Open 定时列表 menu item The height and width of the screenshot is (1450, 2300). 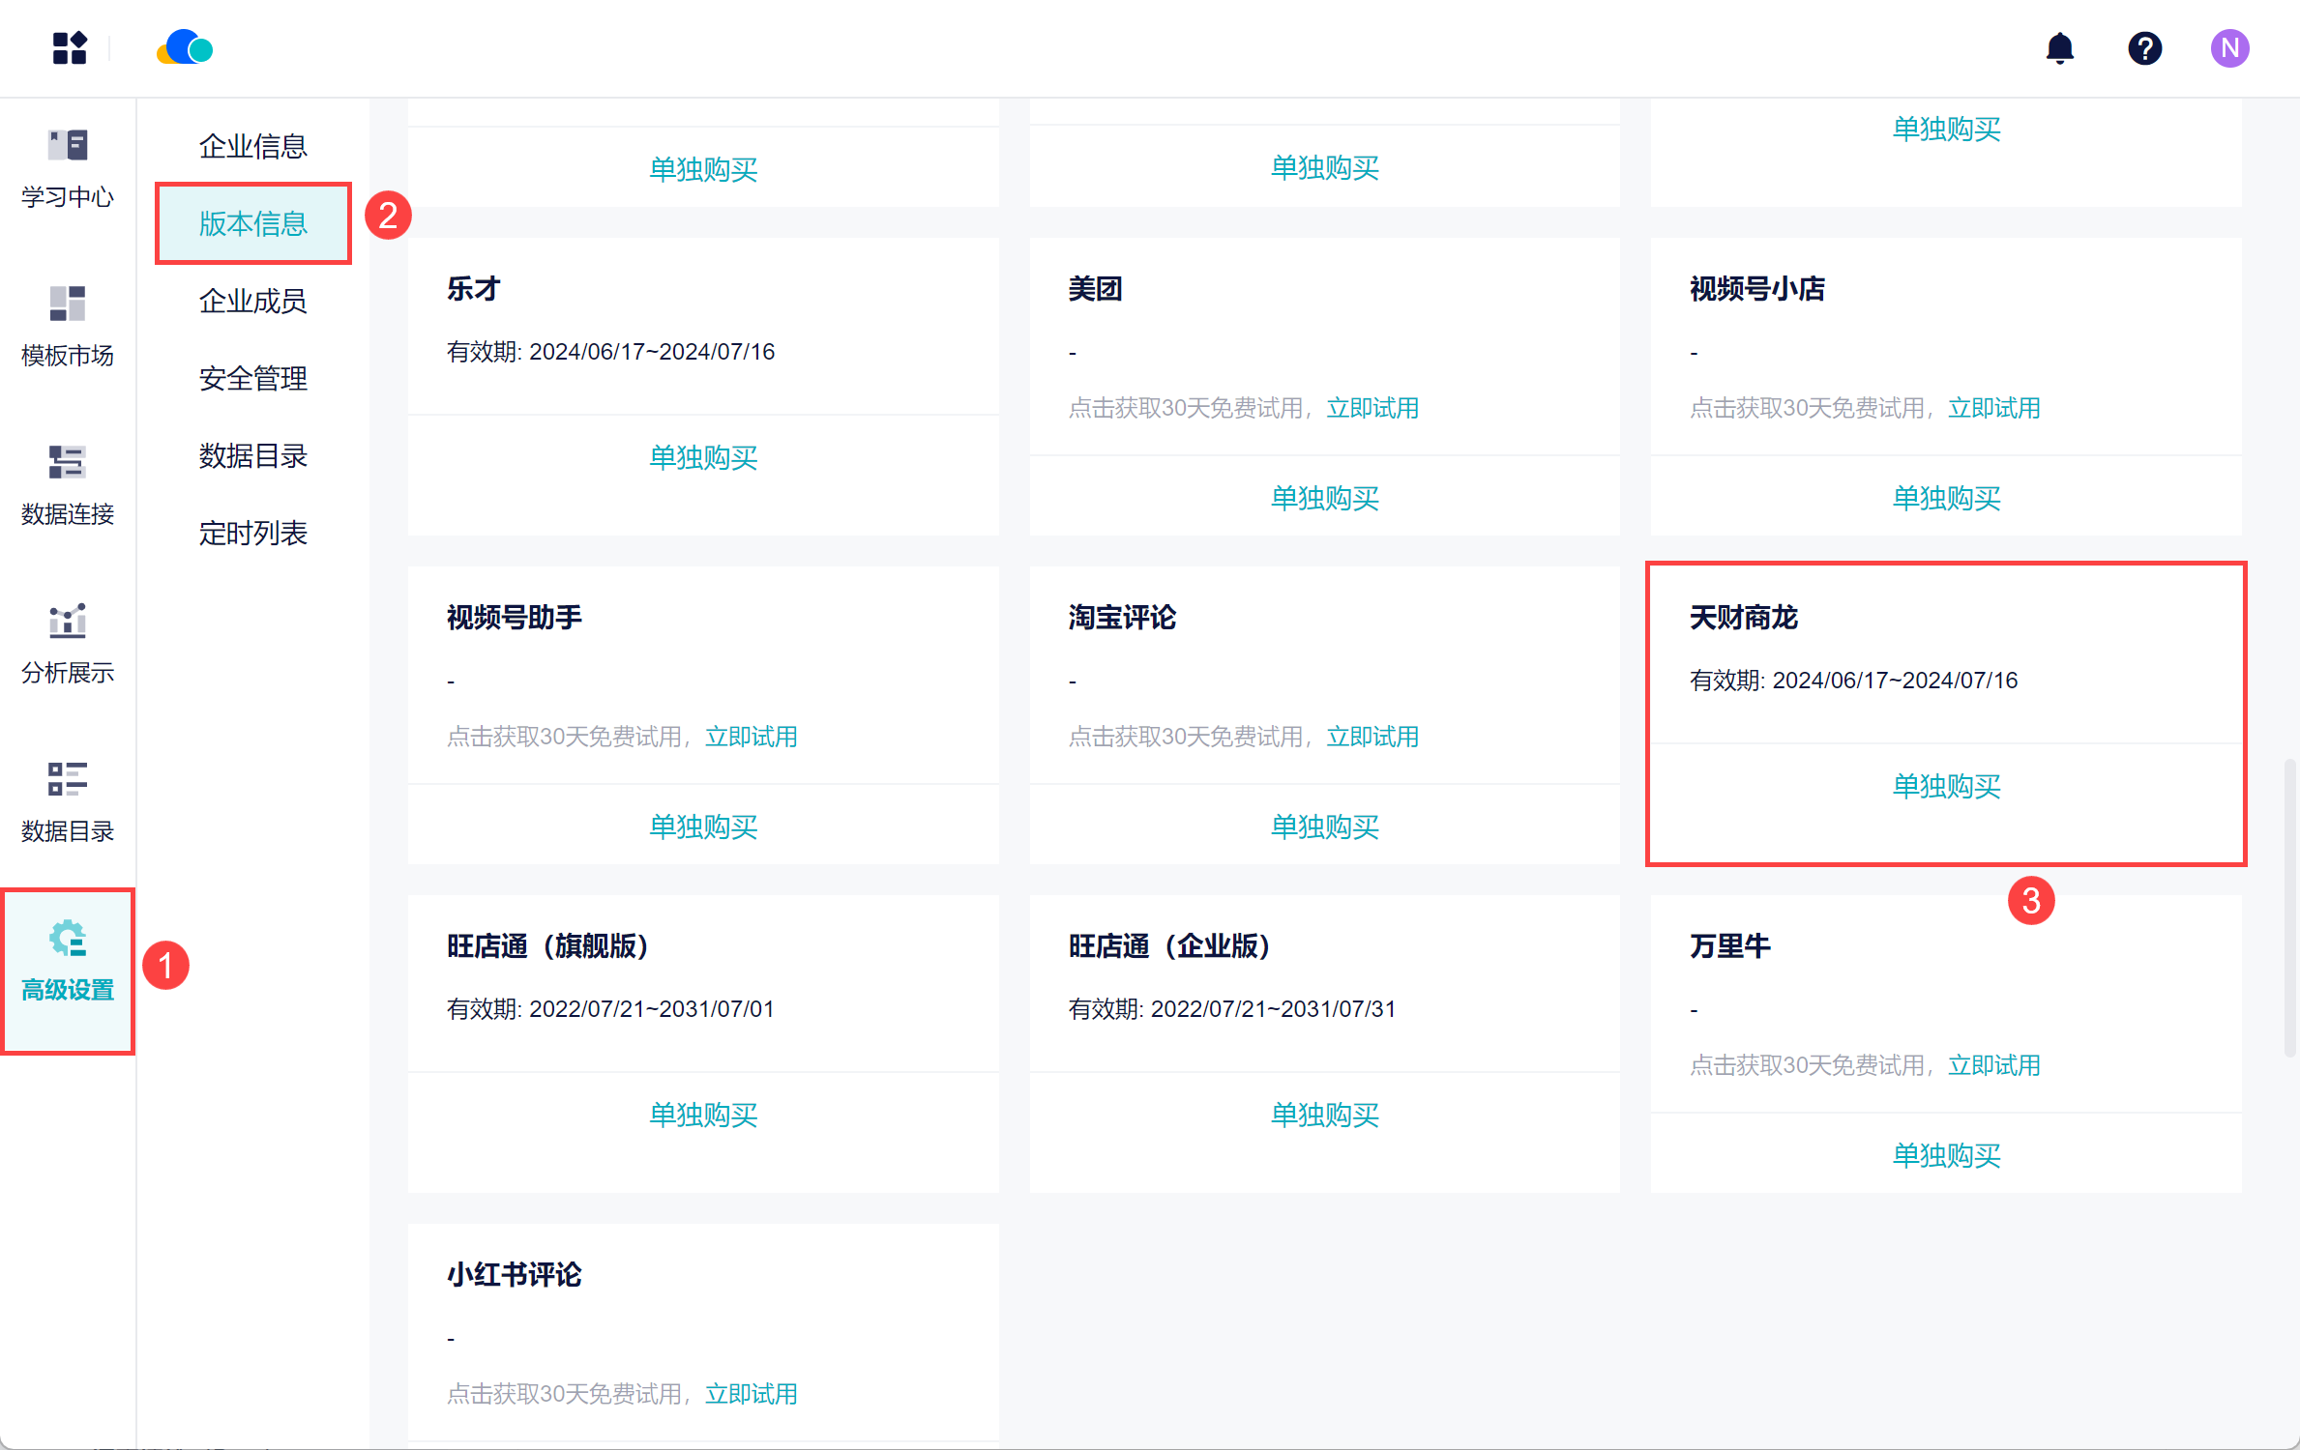[252, 533]
